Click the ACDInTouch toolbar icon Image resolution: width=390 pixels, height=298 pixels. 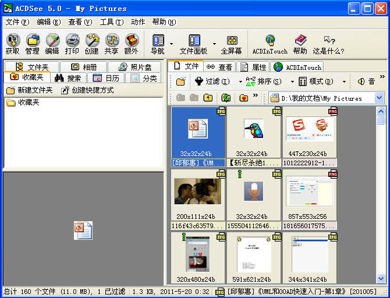pos(270,44)
